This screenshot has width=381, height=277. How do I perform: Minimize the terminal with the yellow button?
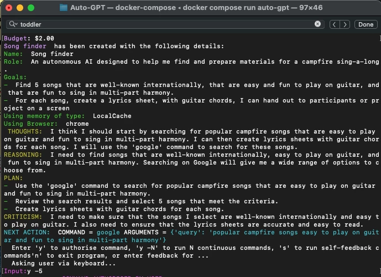(x=20, y=8)
